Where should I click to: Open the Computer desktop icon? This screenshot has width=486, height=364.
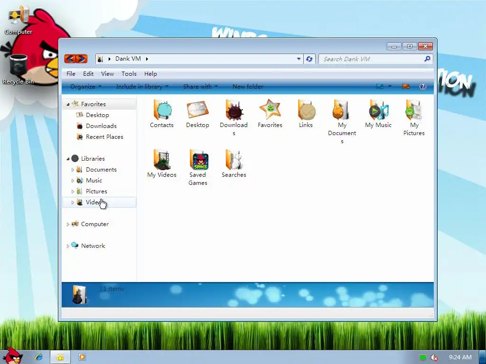(19, 20)
